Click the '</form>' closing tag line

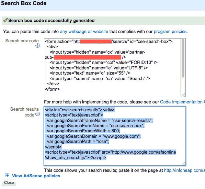52,89
